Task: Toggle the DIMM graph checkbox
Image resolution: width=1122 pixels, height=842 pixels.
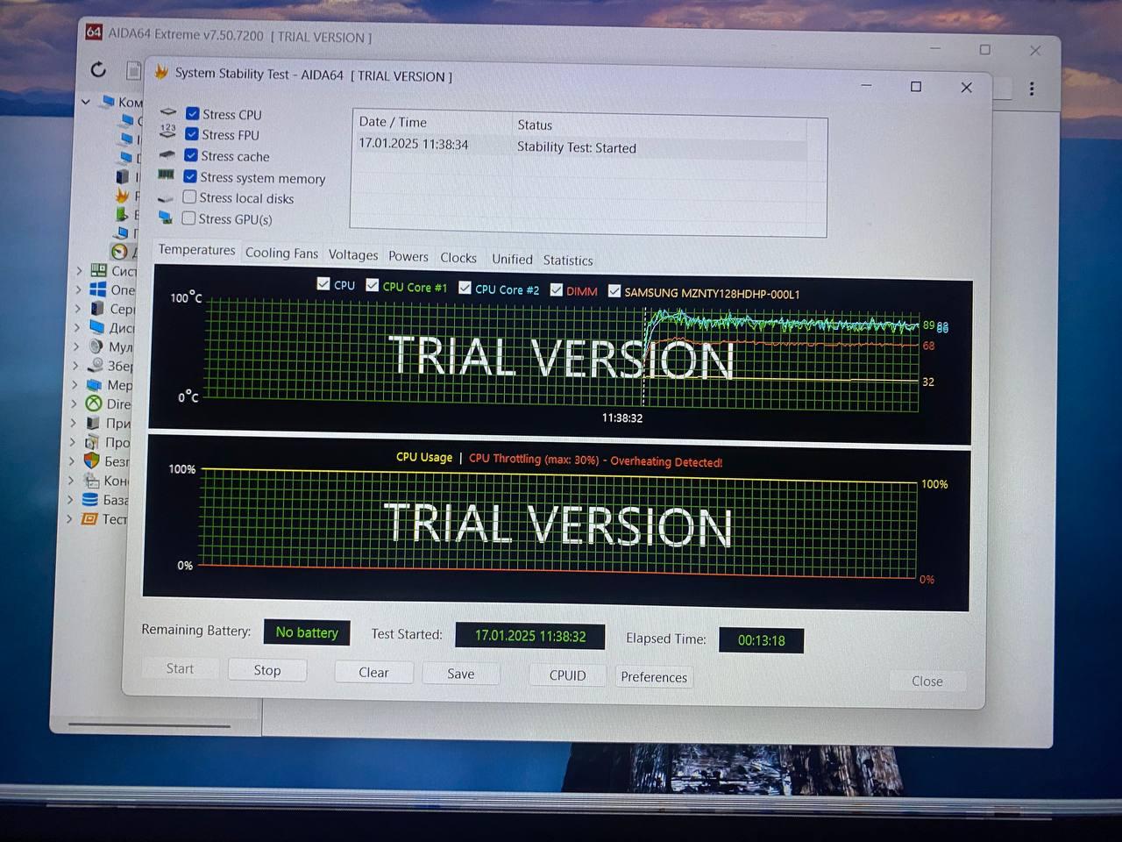Action: point(557,289)
